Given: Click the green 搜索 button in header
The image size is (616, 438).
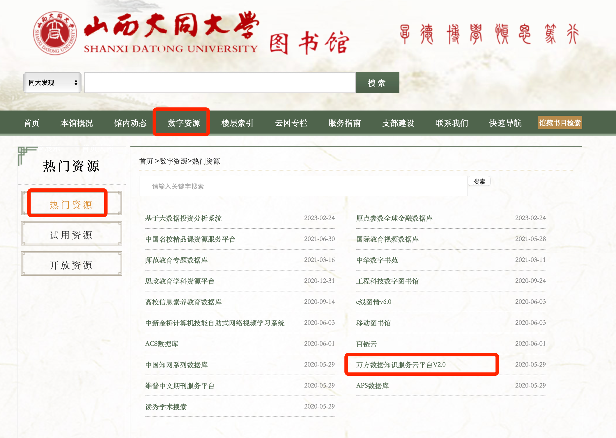Looking at the screenshot, I should (377, 83).
